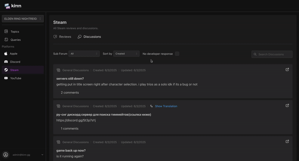Click 'All Steam reviews and discussions.' subtitle
Screen dimensions: 299x161
click(x=76, y=28)
